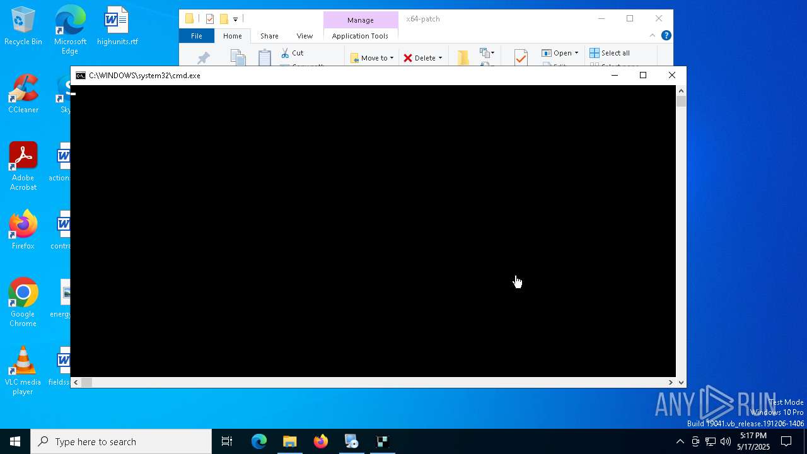
Task: Switch to the View ribbon tab
Action: [x=305, y=36]
